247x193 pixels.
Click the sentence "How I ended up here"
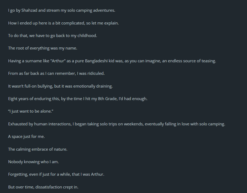pyautogui.click(x=63, y=23)
